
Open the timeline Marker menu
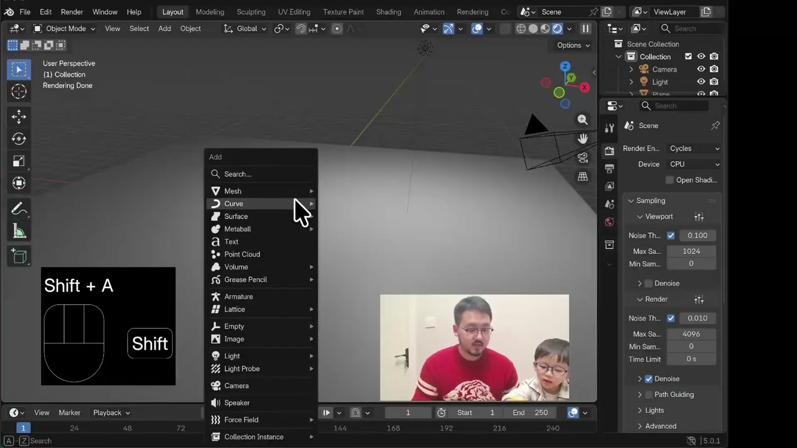tap(69, 413)
